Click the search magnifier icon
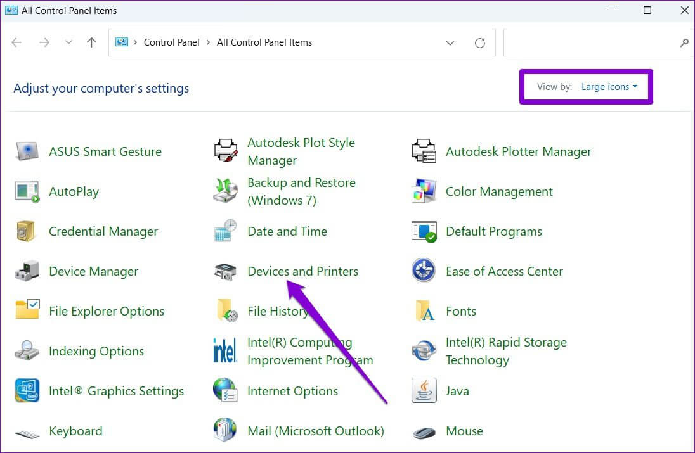 [684, 43]
